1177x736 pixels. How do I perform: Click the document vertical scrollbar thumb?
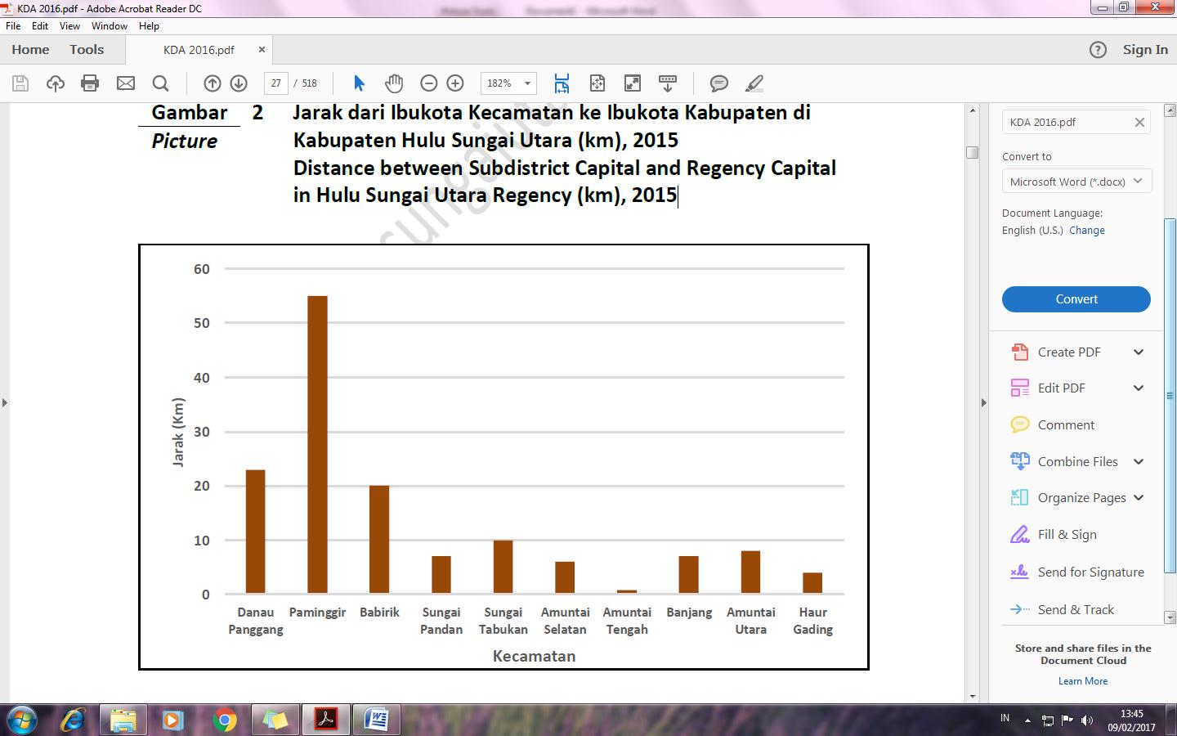click(x=972, y=152)
